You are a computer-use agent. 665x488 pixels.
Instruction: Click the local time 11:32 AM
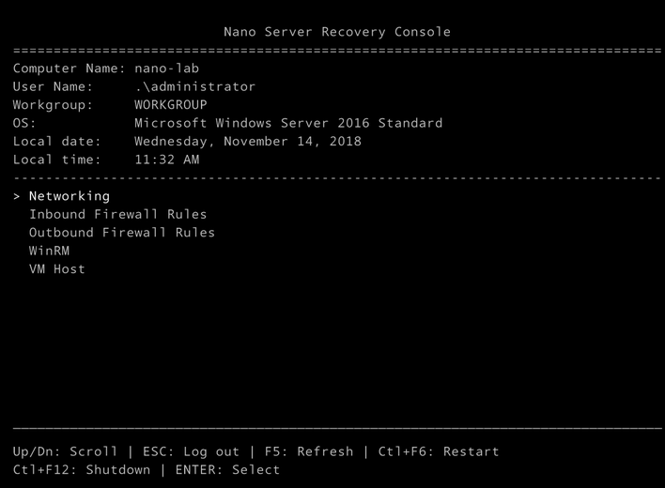pyautogui.click(x=167, y=160)
